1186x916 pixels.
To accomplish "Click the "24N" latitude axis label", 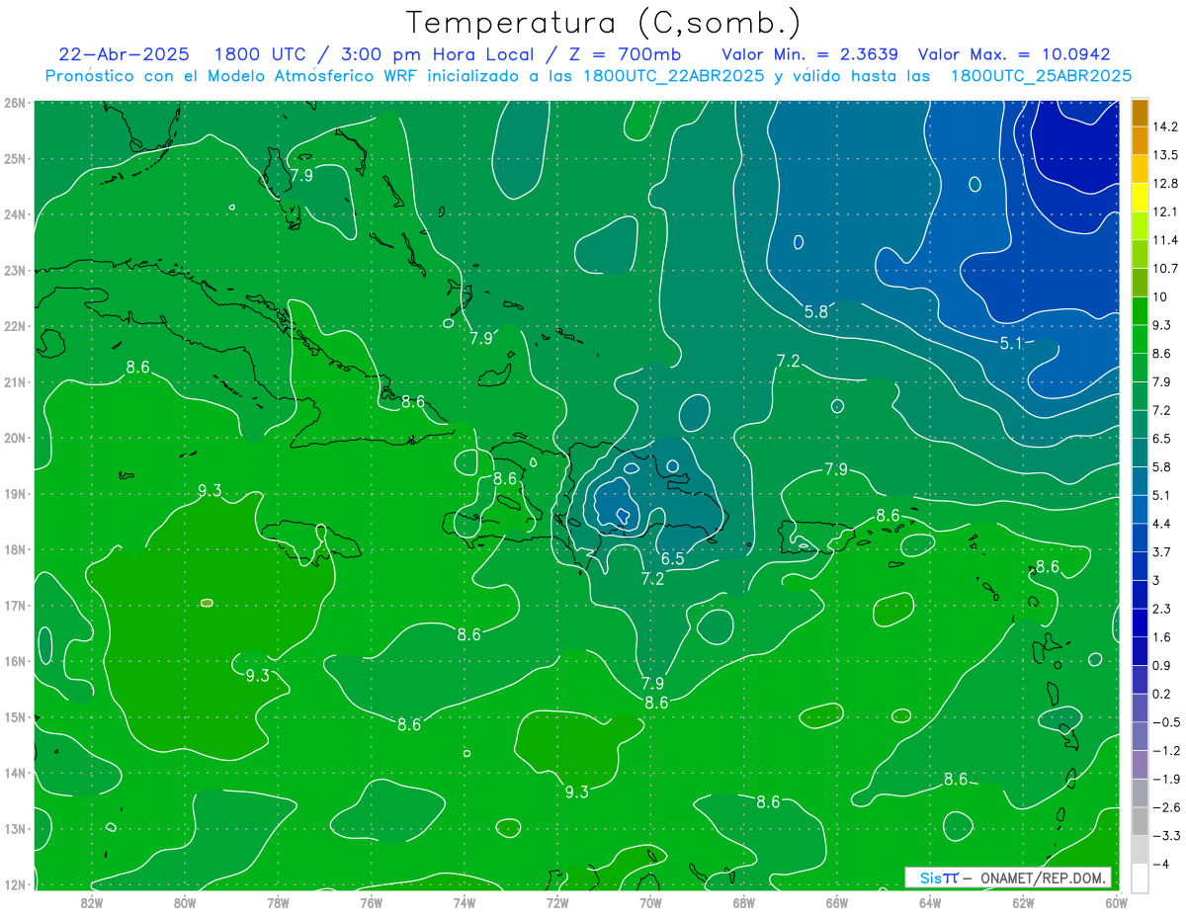I will click(x=15, y=214).
